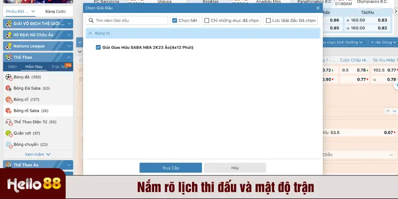This screenshot has width=398, height=199.
Task: Select Quần vợt (37) in sidebar
Action: pyautogui.click(x=38, y=133)
